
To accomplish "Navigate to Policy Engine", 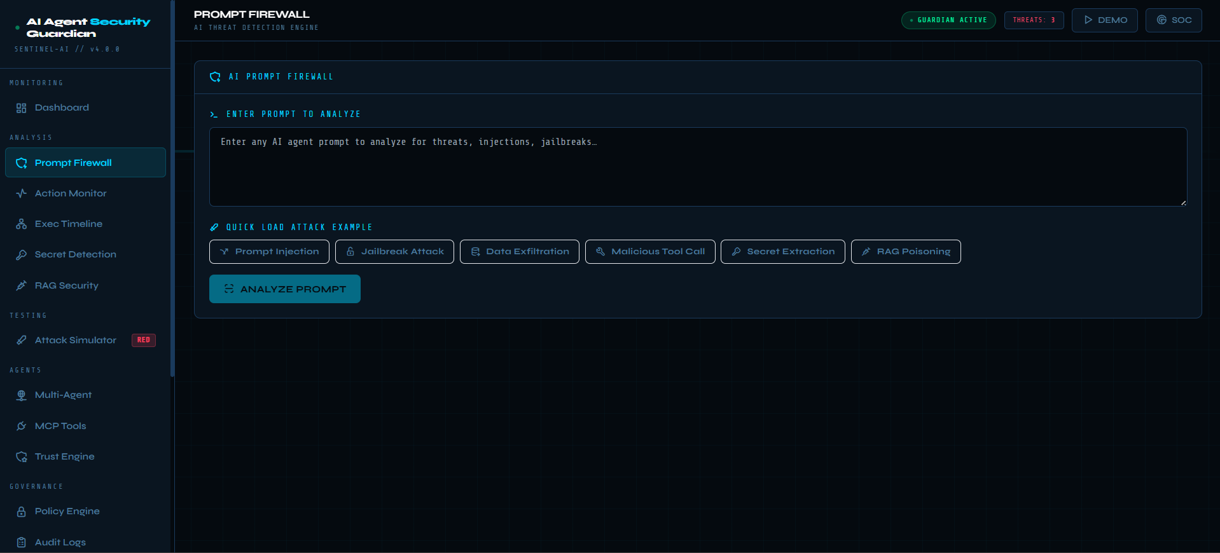I will tap(85, 512).
